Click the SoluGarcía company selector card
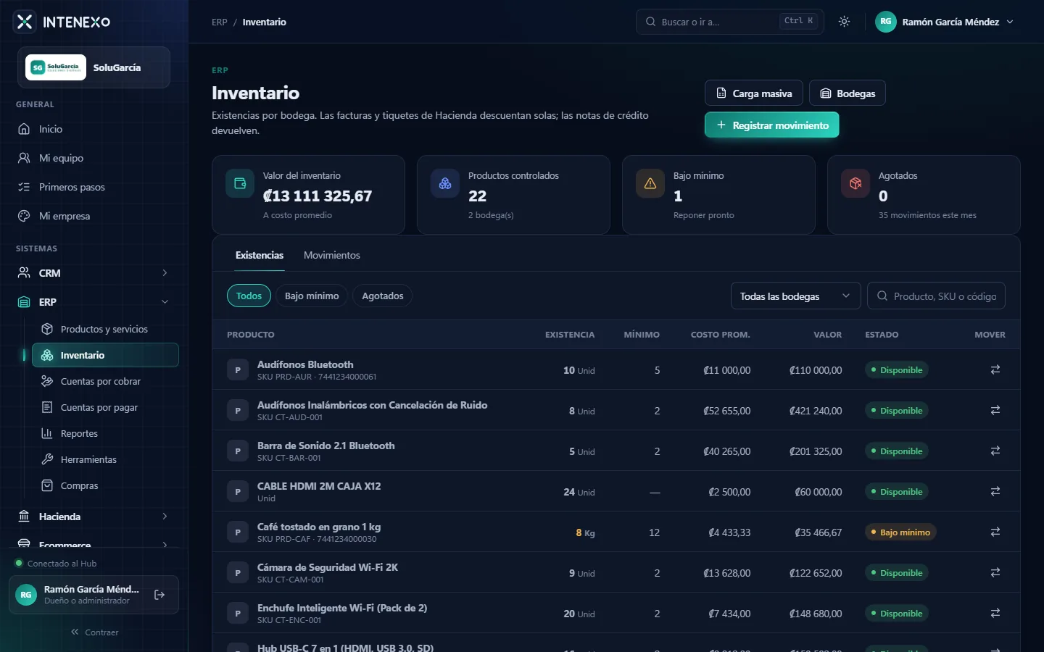Screen dimensions: 1044x652 pyautogui.click(x=94, y=67)
